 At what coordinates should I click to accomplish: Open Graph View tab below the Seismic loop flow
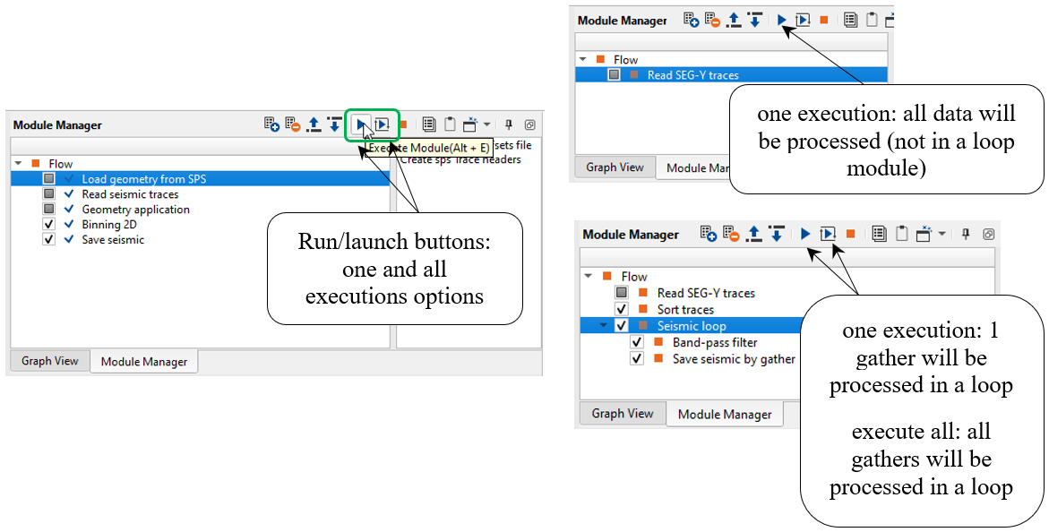[x=623, y=414]
